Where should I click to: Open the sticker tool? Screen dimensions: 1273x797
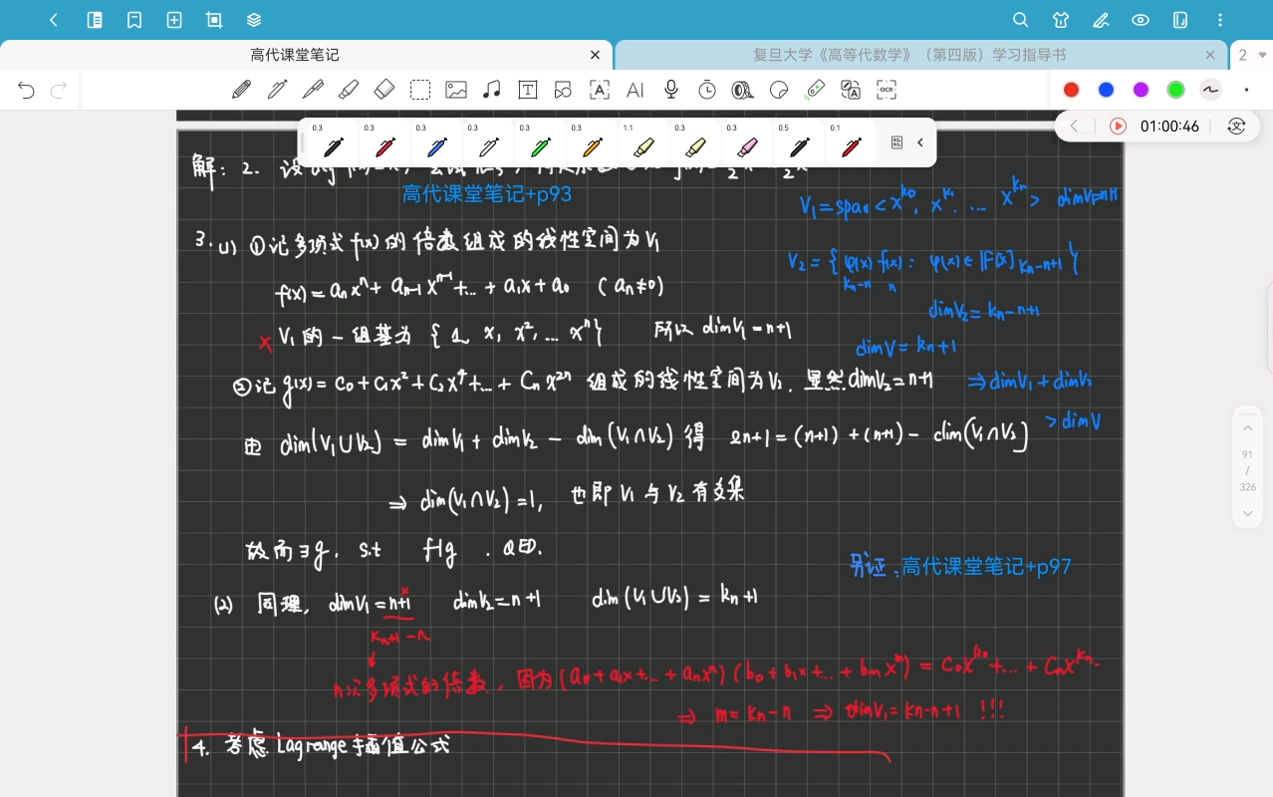779,90
